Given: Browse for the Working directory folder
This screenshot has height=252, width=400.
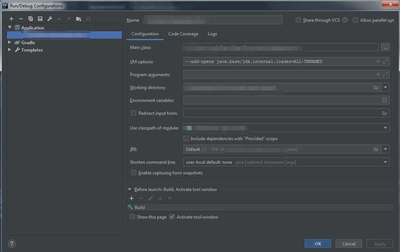Looking at the screenshot, I should pos(376,88).
